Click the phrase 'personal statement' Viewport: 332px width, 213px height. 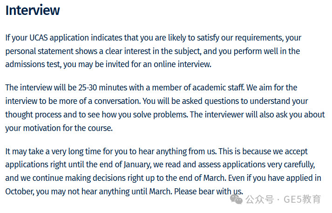click(39, 51)
